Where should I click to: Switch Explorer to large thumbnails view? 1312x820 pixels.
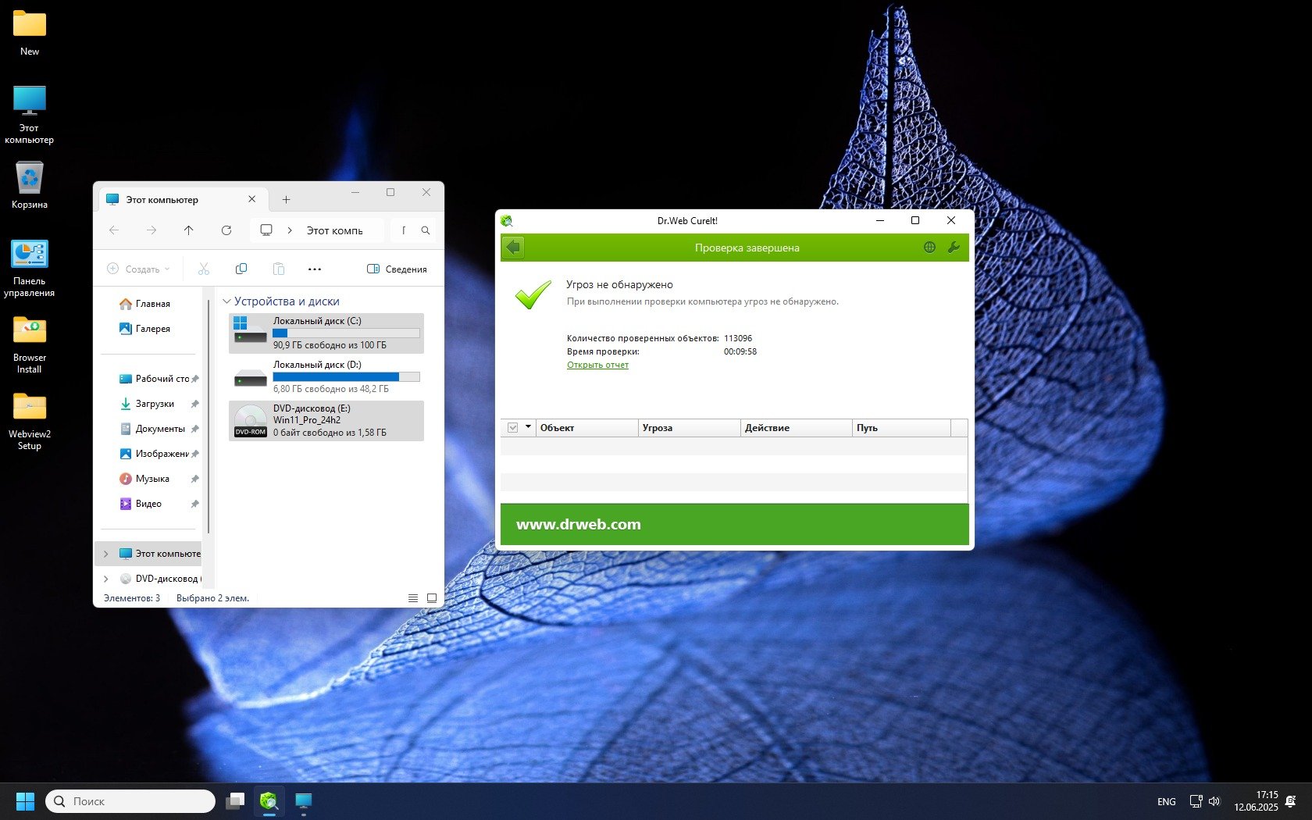click(x=432, y=598)
